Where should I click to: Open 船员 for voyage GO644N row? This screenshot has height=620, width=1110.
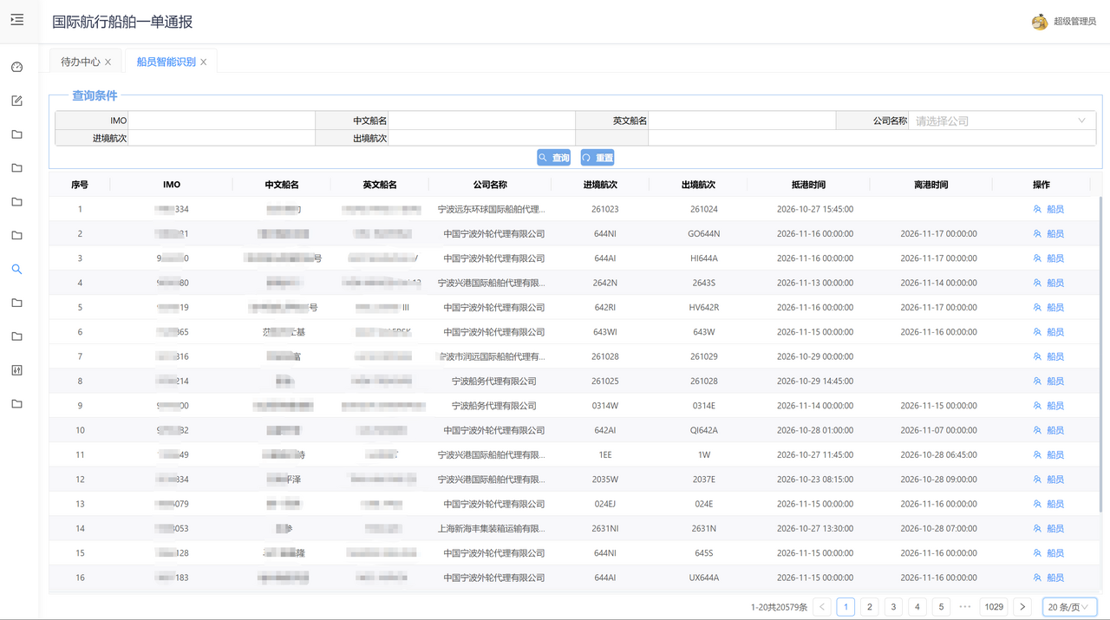click(1048, 234)
